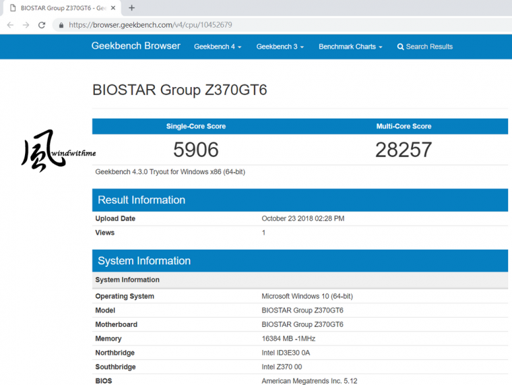Image resolution: width=512 pixels, height=385 pixels.
Task: Open a new browser tab
Action: [x=131, y=8]
